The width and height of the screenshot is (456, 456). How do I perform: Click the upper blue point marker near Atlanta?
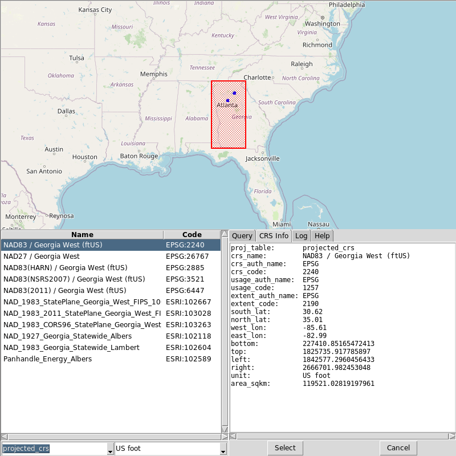click(x=234, y=93)
